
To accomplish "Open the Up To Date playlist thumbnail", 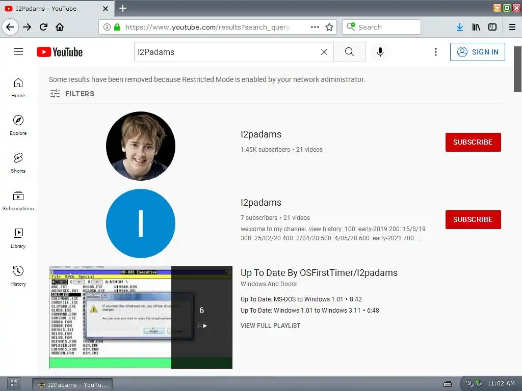I will (x=141, y=318).
